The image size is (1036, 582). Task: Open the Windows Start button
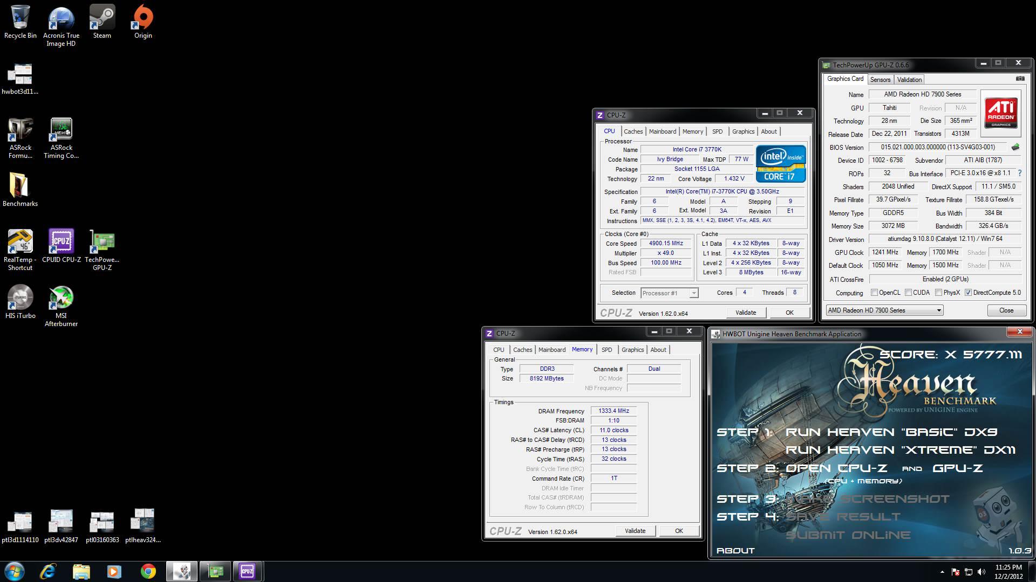[x=14, y=571]
